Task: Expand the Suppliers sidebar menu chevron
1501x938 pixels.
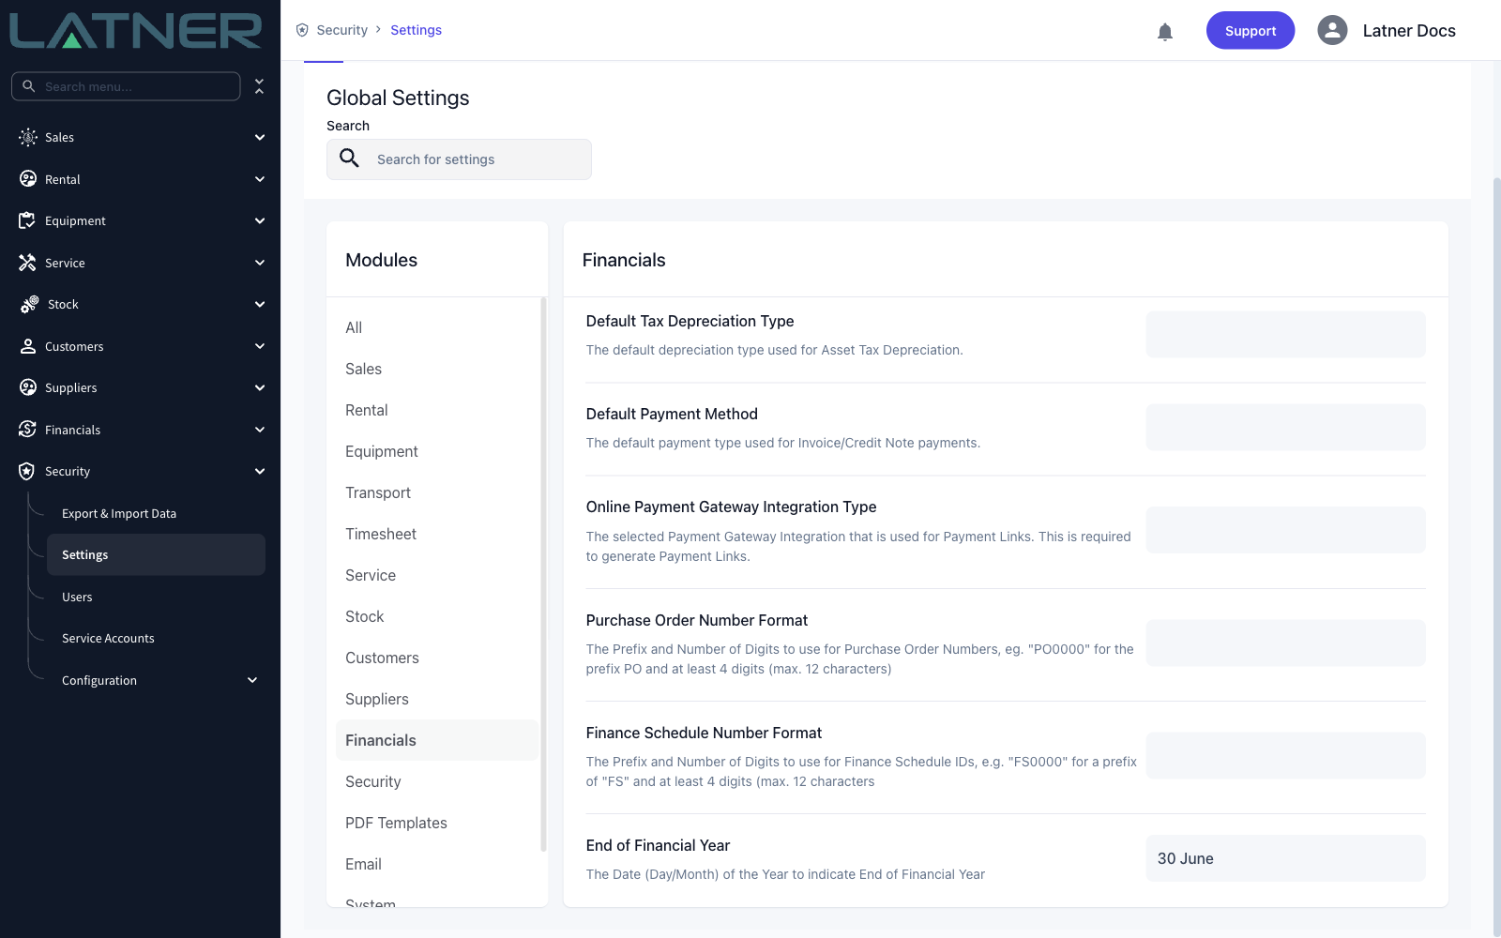Action: [260, 387]
